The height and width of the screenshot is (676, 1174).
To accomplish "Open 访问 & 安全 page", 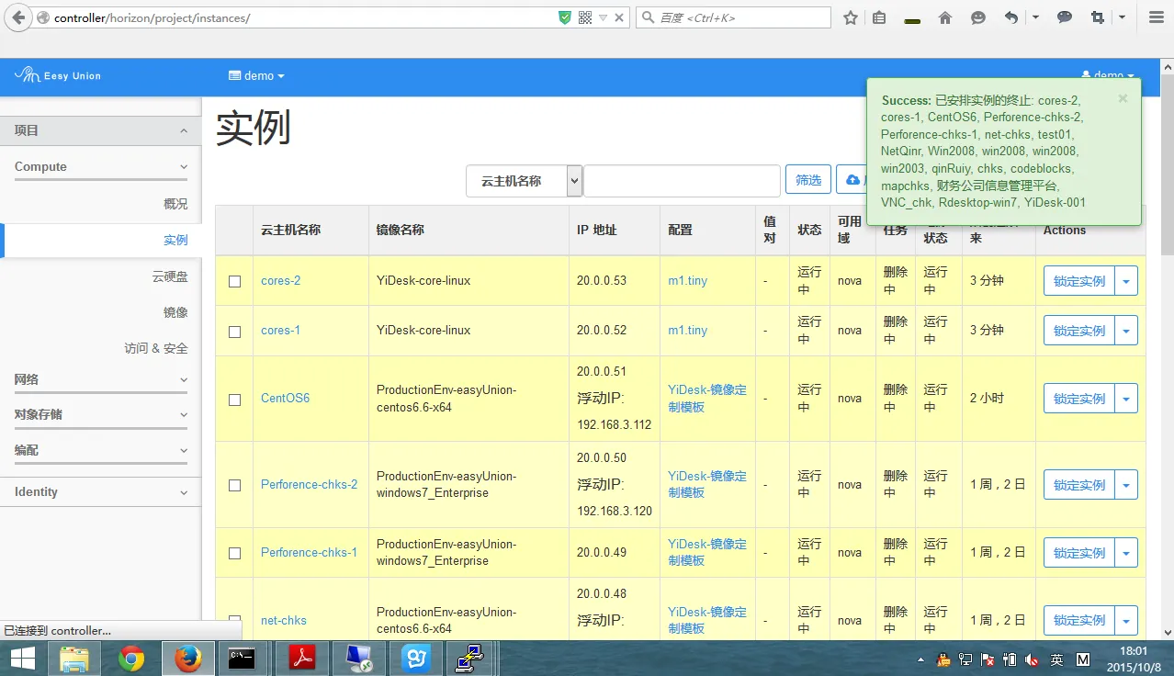I will coord(156,348).
